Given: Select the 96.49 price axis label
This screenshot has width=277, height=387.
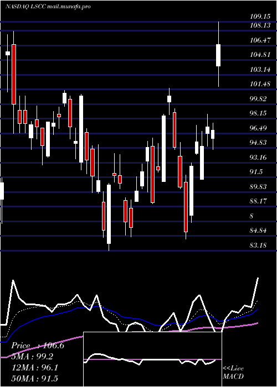Looking at the screenshot, I should [x=259, y=128].
